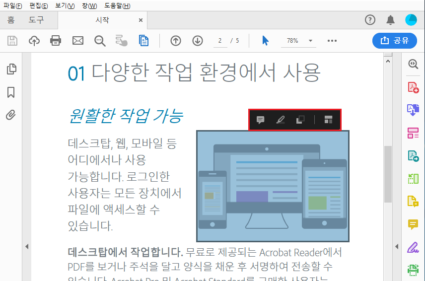Click the bold text 데스크탑에서 작업합니다.
This screenshot has width=425, height=281.
point(126,252)
